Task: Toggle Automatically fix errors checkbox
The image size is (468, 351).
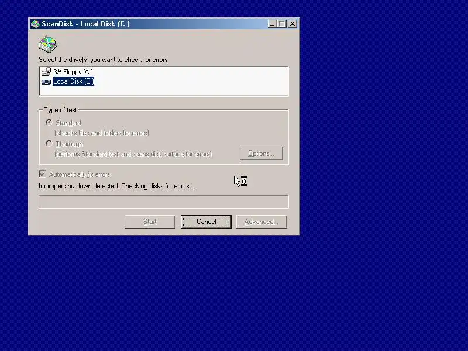Action: (x=42, y=174)
